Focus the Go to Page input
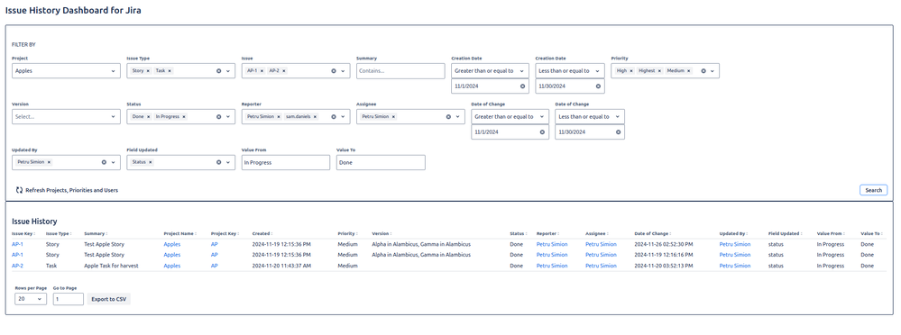Viewport: 901px width, 335px height. point(69,299)
